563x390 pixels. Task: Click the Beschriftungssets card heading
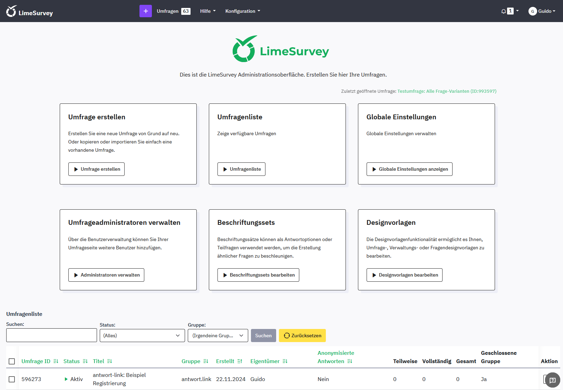[246, 222]
